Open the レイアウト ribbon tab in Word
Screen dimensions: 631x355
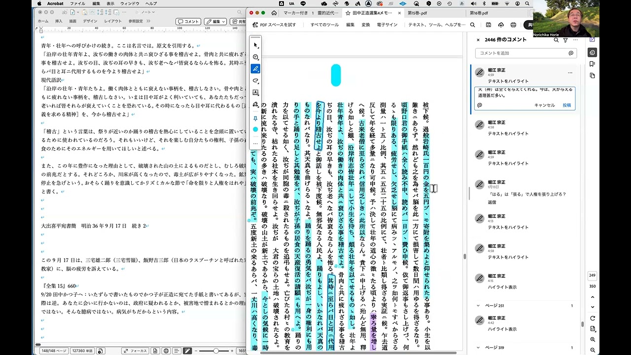[113, 21]
